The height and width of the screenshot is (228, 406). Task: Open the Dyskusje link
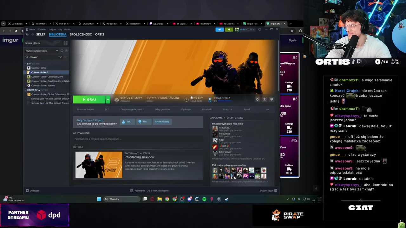pyautogui.click(x=186, y=109)
